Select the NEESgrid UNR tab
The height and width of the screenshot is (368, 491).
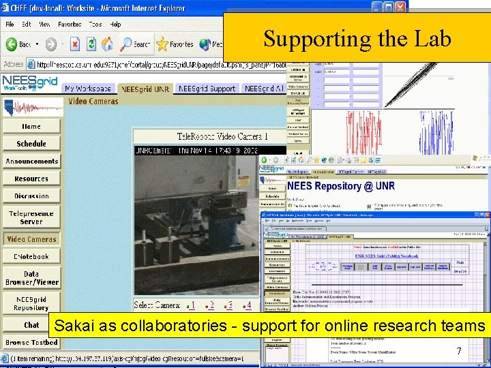click(145, 89)
